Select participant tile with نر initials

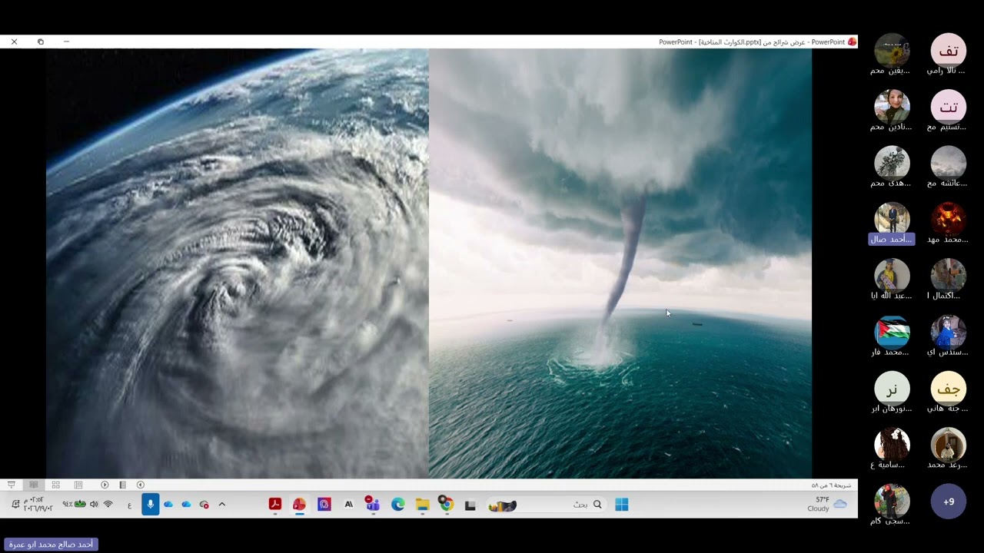(892, 392)
